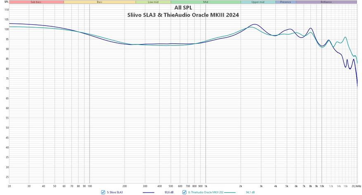Click the dark blue Sliivo SLA3 line swatch

[149, 192]
